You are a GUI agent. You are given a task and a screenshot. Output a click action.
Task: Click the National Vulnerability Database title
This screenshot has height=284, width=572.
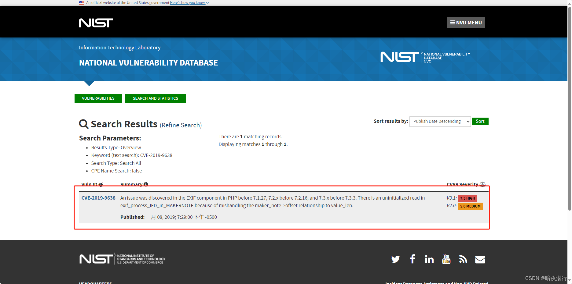pyautogui.click(x=148, y=63)
